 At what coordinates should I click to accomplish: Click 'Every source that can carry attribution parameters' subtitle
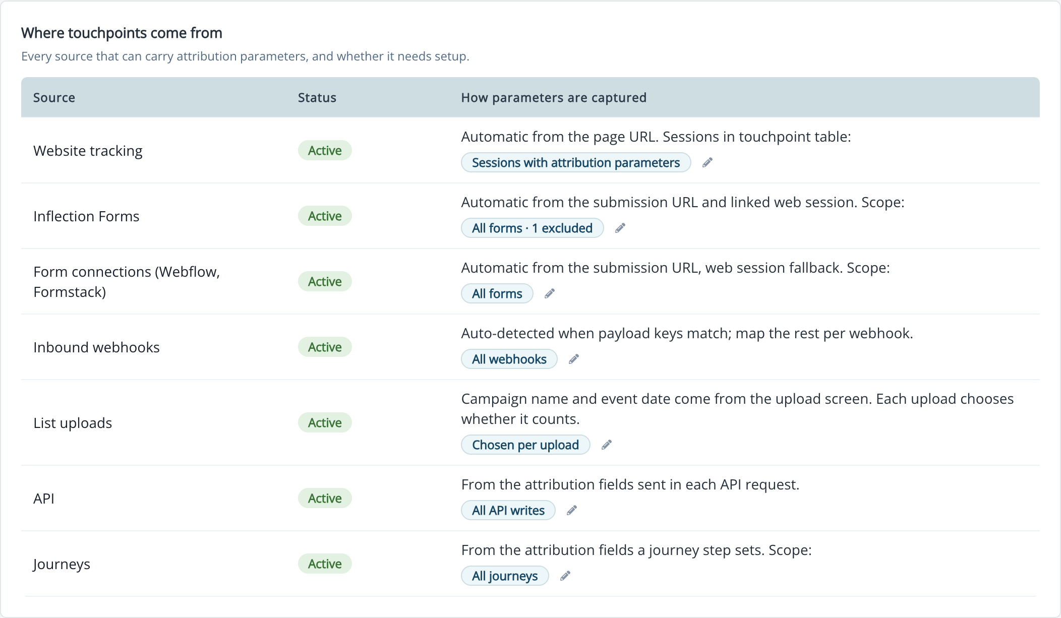point(245,56)
